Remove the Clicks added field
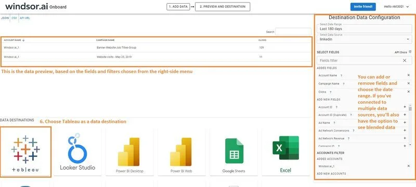 409,92
